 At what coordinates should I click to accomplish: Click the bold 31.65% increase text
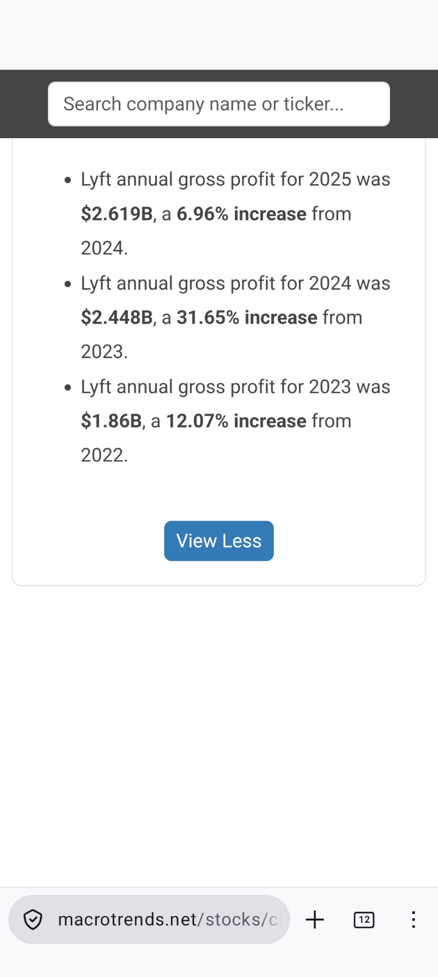click(247, 318)
